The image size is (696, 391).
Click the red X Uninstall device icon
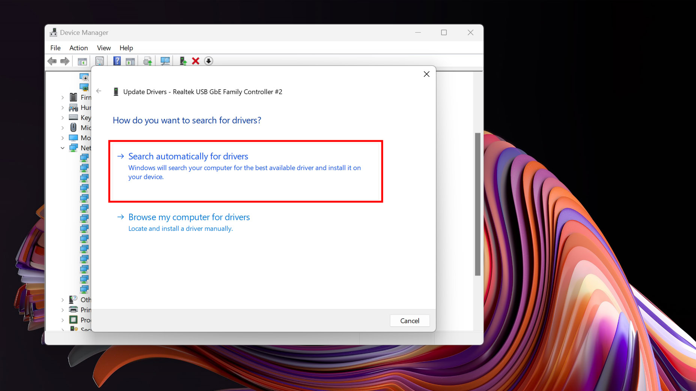(x=196, y=61)
